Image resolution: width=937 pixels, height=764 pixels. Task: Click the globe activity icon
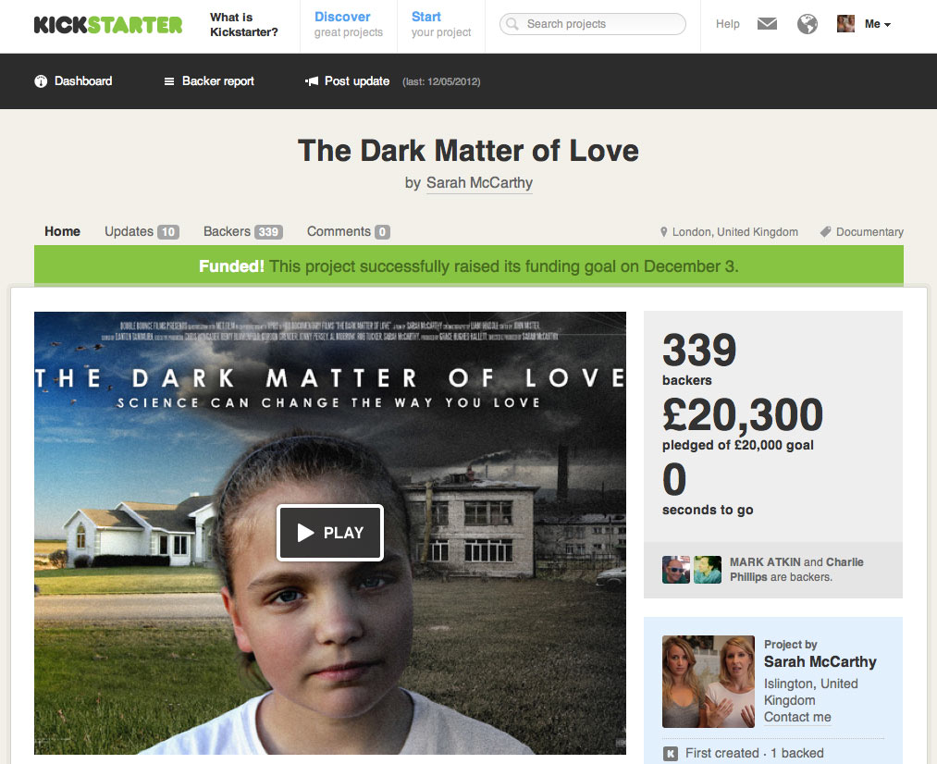click(807, 24)
